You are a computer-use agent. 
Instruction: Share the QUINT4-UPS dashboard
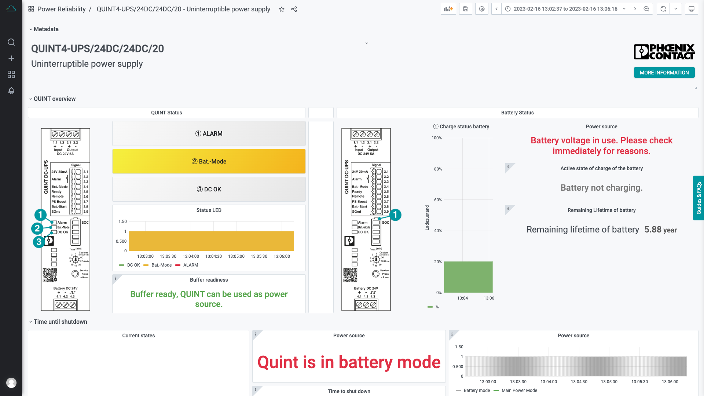pyautogui.click(x=294, y=9)
